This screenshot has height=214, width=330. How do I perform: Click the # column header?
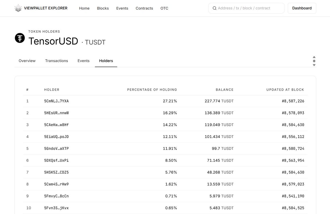[28, 90]
